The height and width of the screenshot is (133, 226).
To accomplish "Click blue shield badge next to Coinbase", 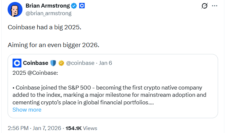I will [53, 63].
